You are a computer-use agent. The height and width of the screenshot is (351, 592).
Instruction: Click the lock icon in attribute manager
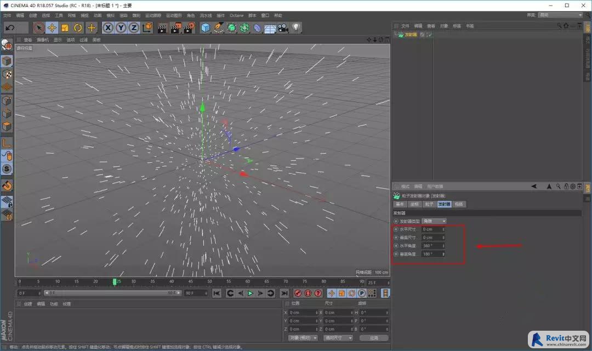coord(566,186)
